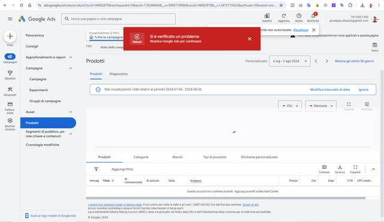Click the chart Espandi icon
The height and width of the screenshot is (222, 384).
(x=349, y=104)
